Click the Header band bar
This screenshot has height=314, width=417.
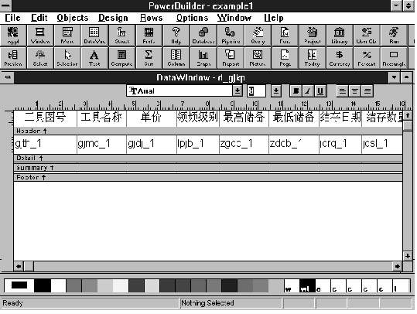tap(208, 131)
